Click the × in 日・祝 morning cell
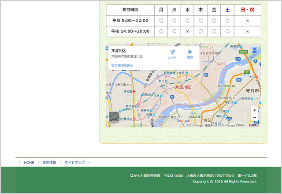 248,21
